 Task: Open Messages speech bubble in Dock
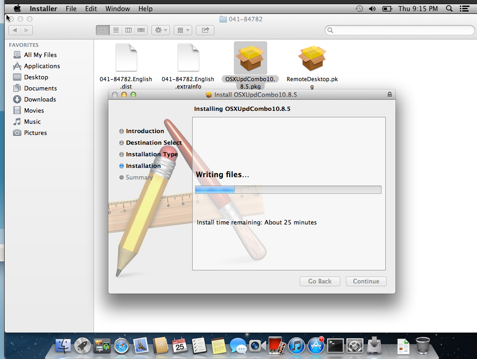click(x=238, y=346)
